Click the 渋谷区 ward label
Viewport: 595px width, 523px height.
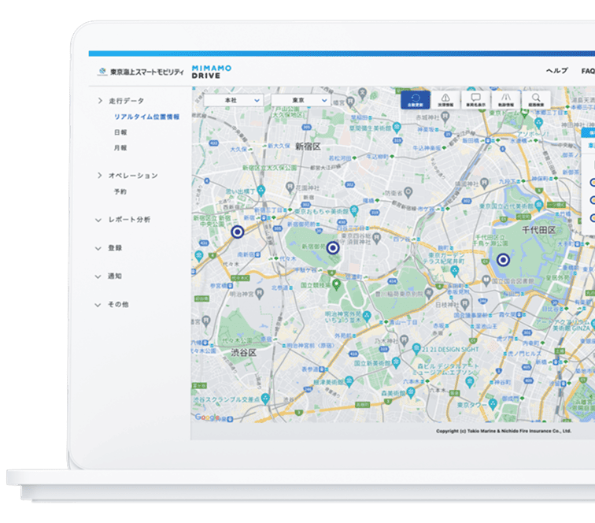[x=244, y=352]
